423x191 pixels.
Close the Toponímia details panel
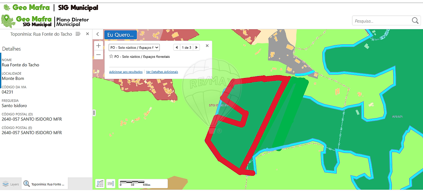click(87, 34)
